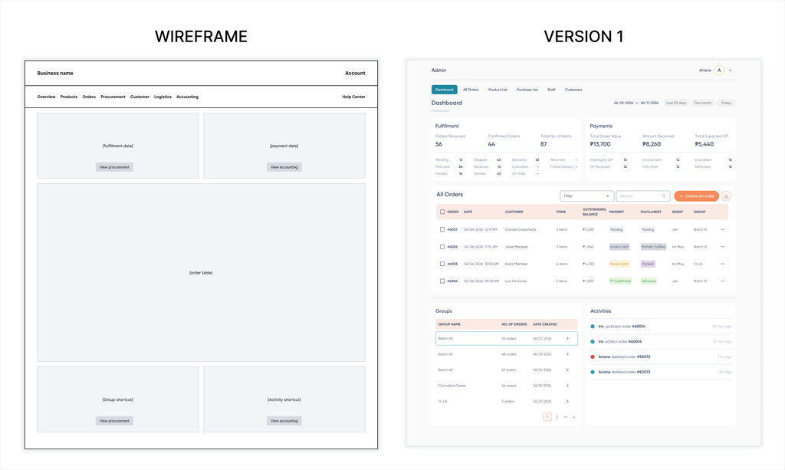Viewport: 785px width, 470px height.
Task: Click the download icon beside Create an order
Action: (726, 196)
